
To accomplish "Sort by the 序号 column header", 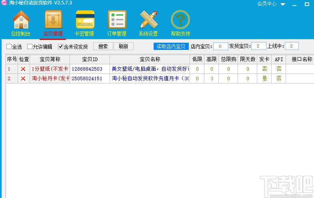I will click(x=12, y=59).
